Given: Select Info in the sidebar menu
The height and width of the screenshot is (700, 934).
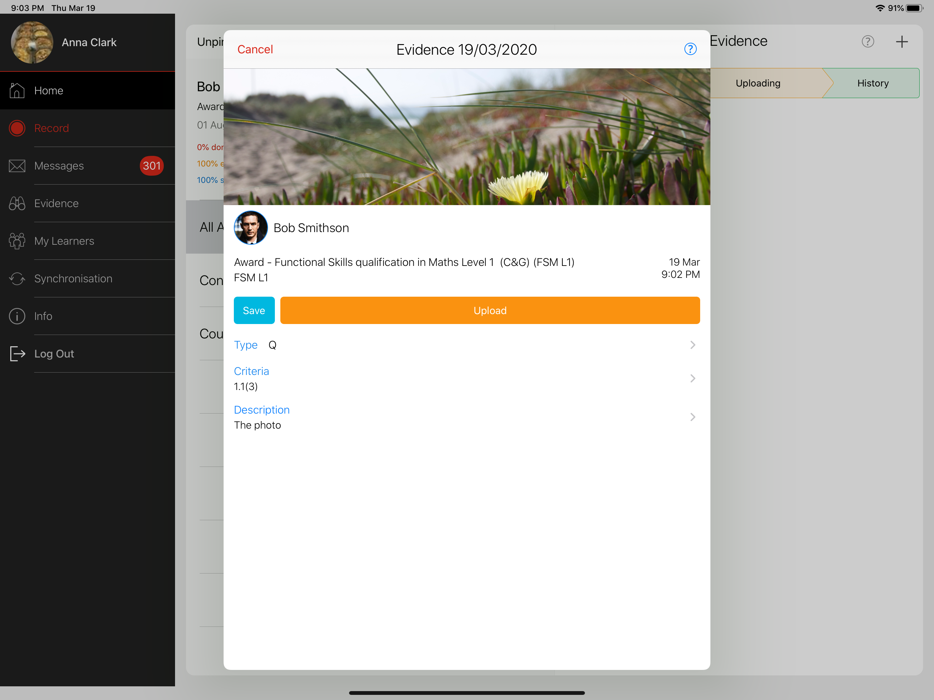Looking at the screenshot, I should 88,316.
